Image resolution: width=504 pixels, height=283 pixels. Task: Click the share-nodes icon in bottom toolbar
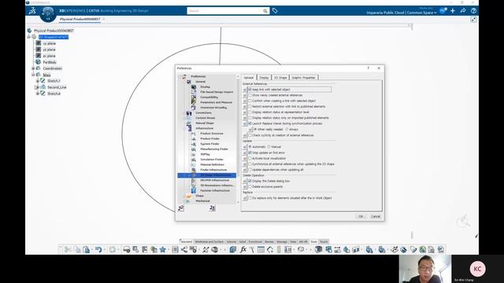[x=183, y=249]
